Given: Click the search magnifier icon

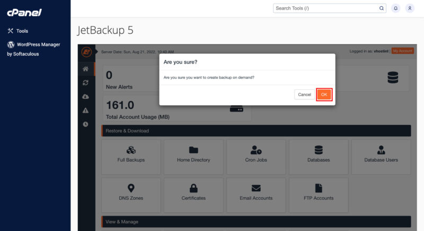Looking at the screenshot, I should coord(381,8).
